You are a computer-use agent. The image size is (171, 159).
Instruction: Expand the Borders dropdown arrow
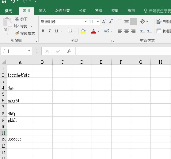pyautogui.click(x=75, y=31)
